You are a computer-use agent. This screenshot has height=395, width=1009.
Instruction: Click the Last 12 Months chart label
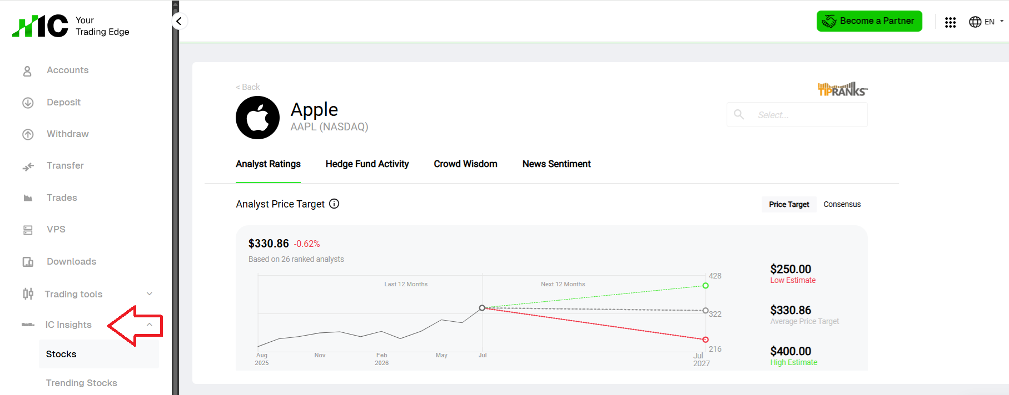coord(406,284)
